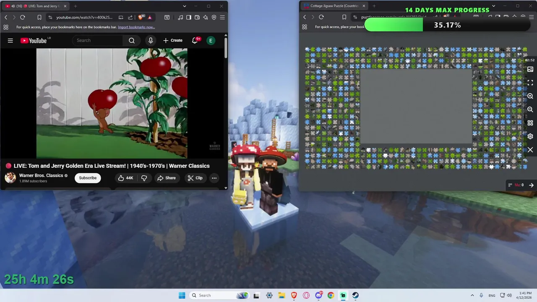Open Windows Start menu
Viewport: 537px width, 302px height.
tap(182, 295)
